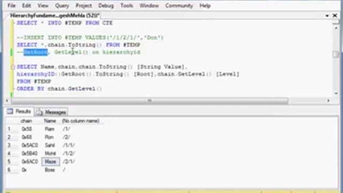The image size is (343, 193).
Task: Click the Name cell Ram
Action: point(49,129)
